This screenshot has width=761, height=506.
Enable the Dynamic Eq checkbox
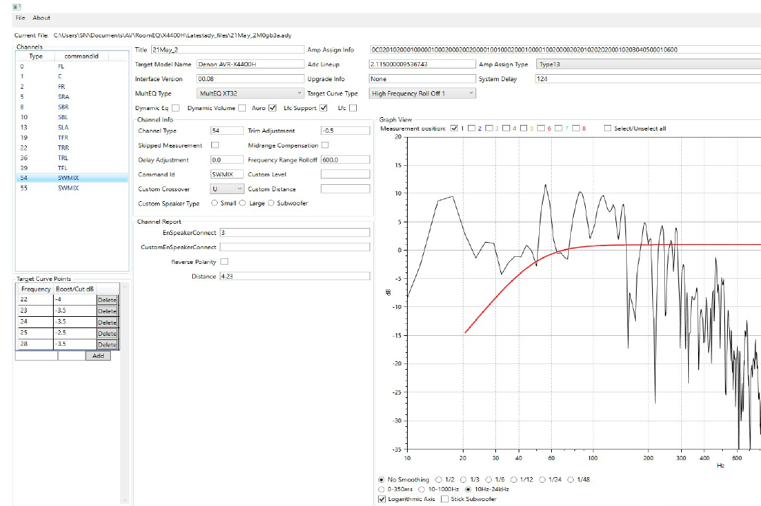point(175,108)
